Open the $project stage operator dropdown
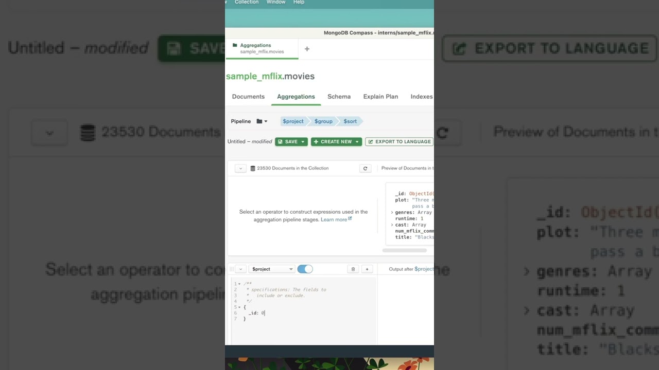Screen dimensions: 659x370 point(272,269)
